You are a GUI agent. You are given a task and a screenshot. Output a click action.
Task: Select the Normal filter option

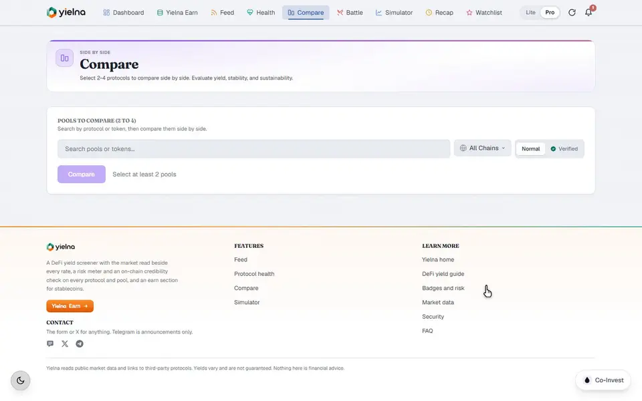pyautogui.click(x=530, y=148)
